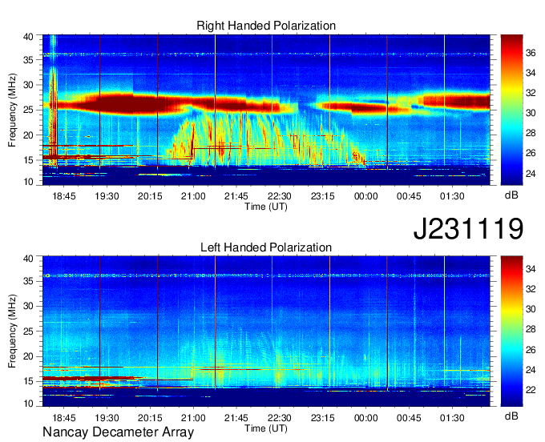Click the 26 dB tick on Left Handed colorbar
Viewport: 545px width, 442px height.
[531, 350]
